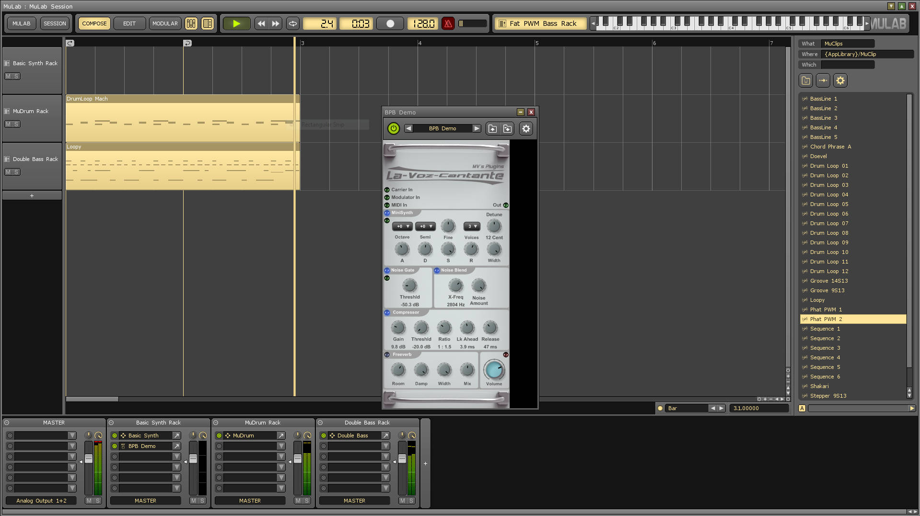
Task: Switch to EDIT view
Action: pyautogui.click(x=129, y=23)
